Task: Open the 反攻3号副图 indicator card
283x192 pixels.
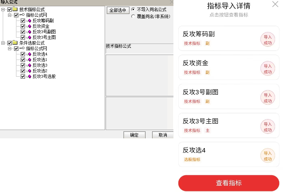Action: tap(229, 97)
